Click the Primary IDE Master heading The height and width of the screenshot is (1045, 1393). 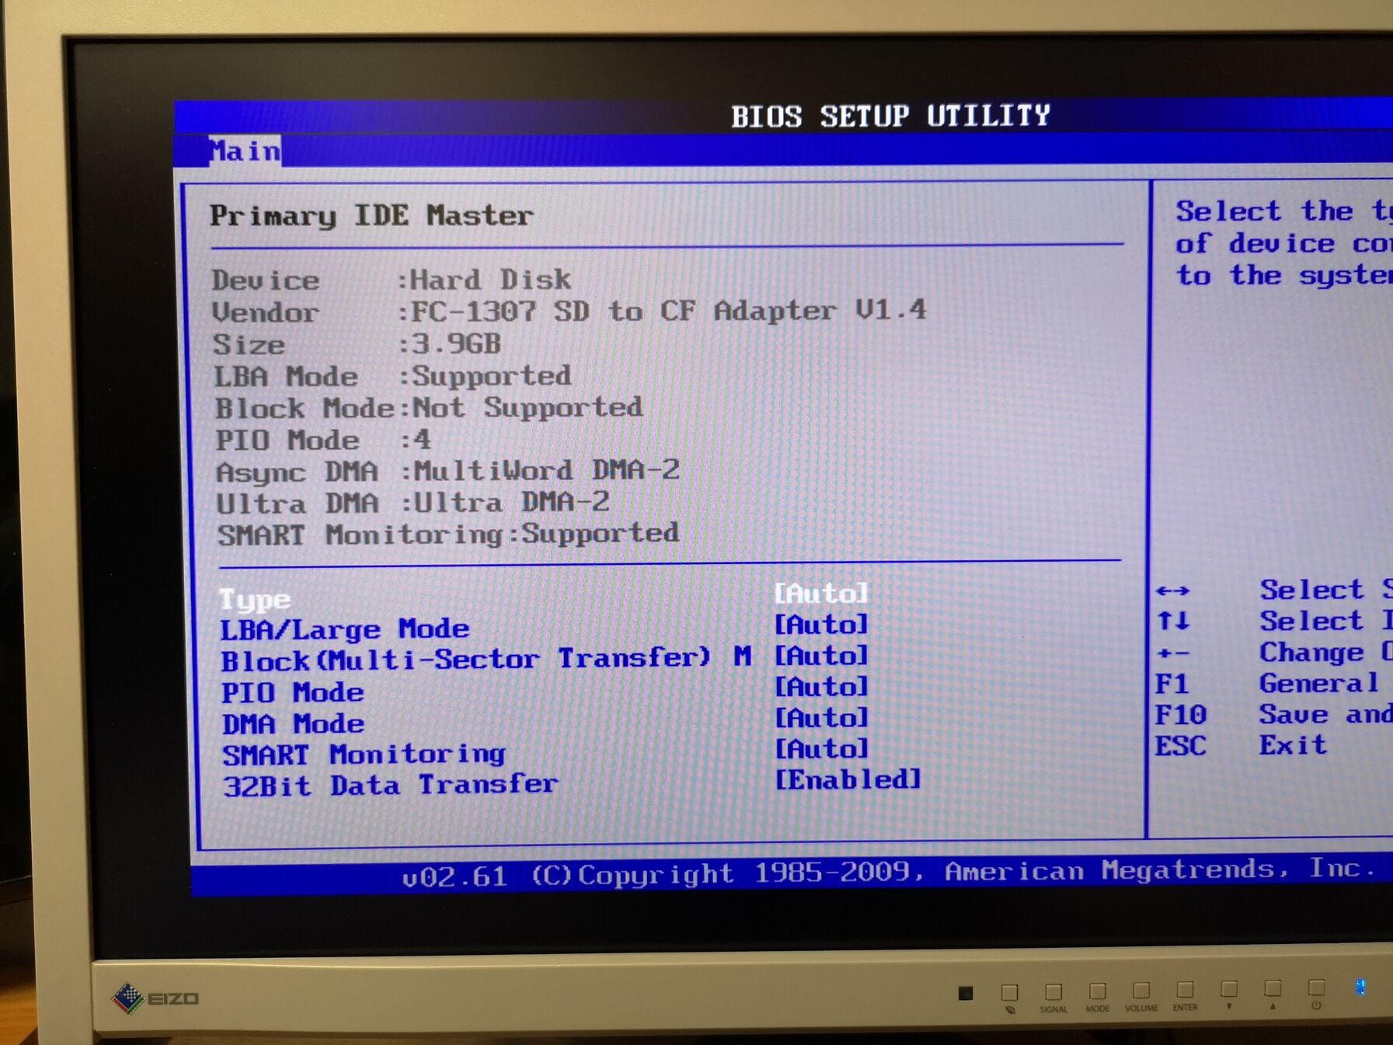point(371,215)
